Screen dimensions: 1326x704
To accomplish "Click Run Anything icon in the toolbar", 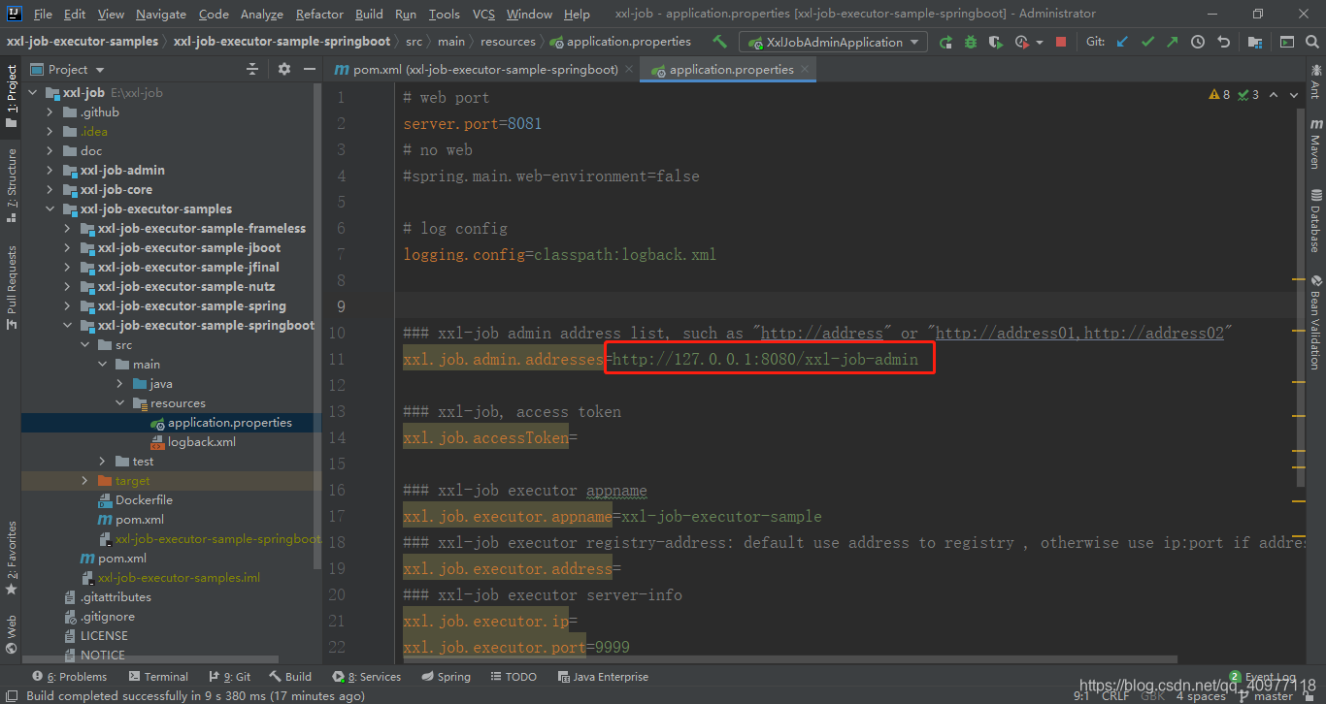I will coord(1287,42).
